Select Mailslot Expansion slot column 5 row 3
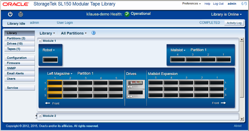This screenshot has height=131, width=249. pyautogui.click(x=155, y=95)
